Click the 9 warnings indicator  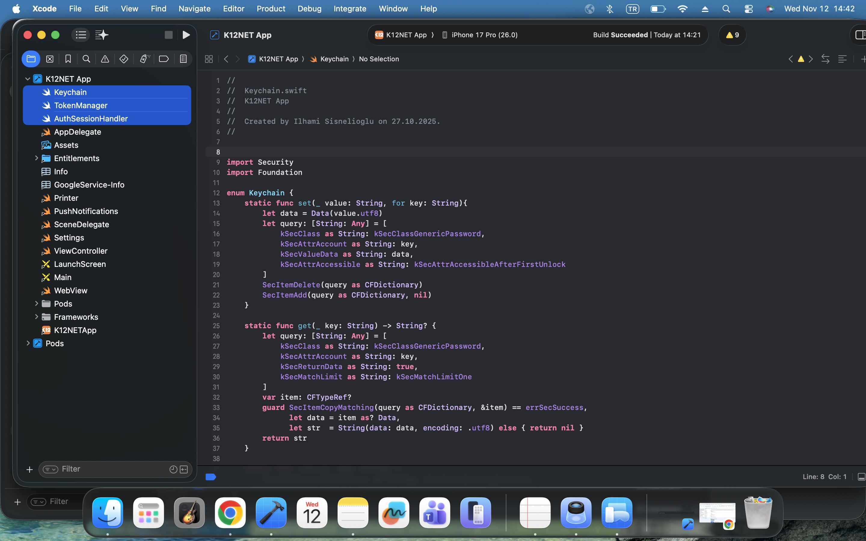tap(732, 35)
